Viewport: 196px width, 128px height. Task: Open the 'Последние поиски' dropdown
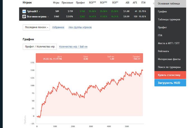36,27
